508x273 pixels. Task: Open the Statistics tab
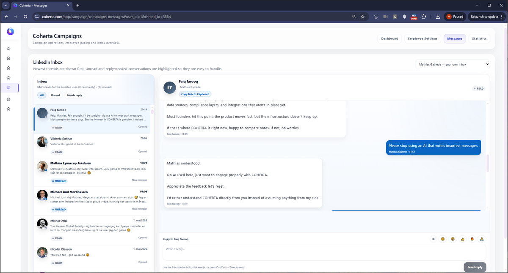(479, 38)
